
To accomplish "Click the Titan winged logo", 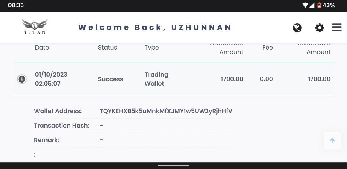I will click(35, 26).
